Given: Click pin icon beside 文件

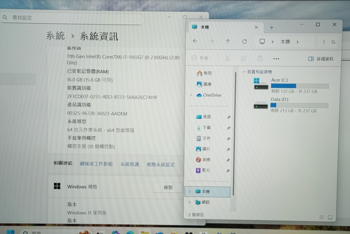Looking at the screenshot, I should point(228,139).
